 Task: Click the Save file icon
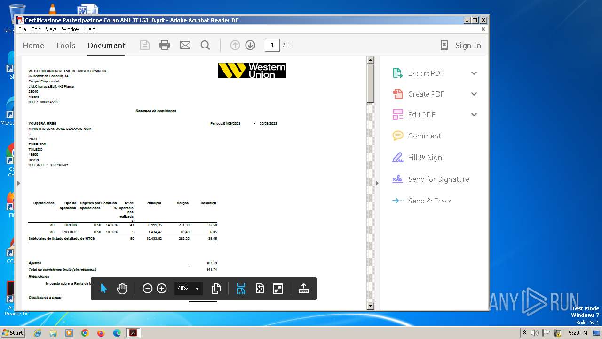click(x=145, y=45)
